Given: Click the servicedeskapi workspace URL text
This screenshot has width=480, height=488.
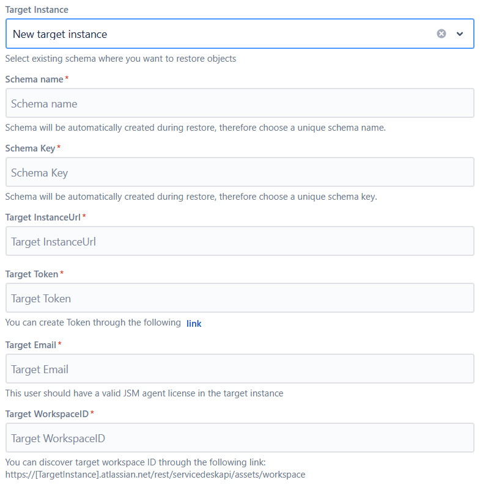Looking at the screenshot, I should pyautogui.click(x=155, y=475).
